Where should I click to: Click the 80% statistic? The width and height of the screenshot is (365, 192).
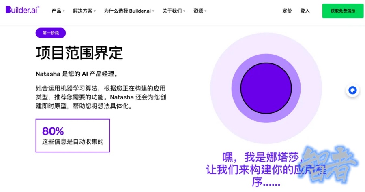[x=53, y=131]
